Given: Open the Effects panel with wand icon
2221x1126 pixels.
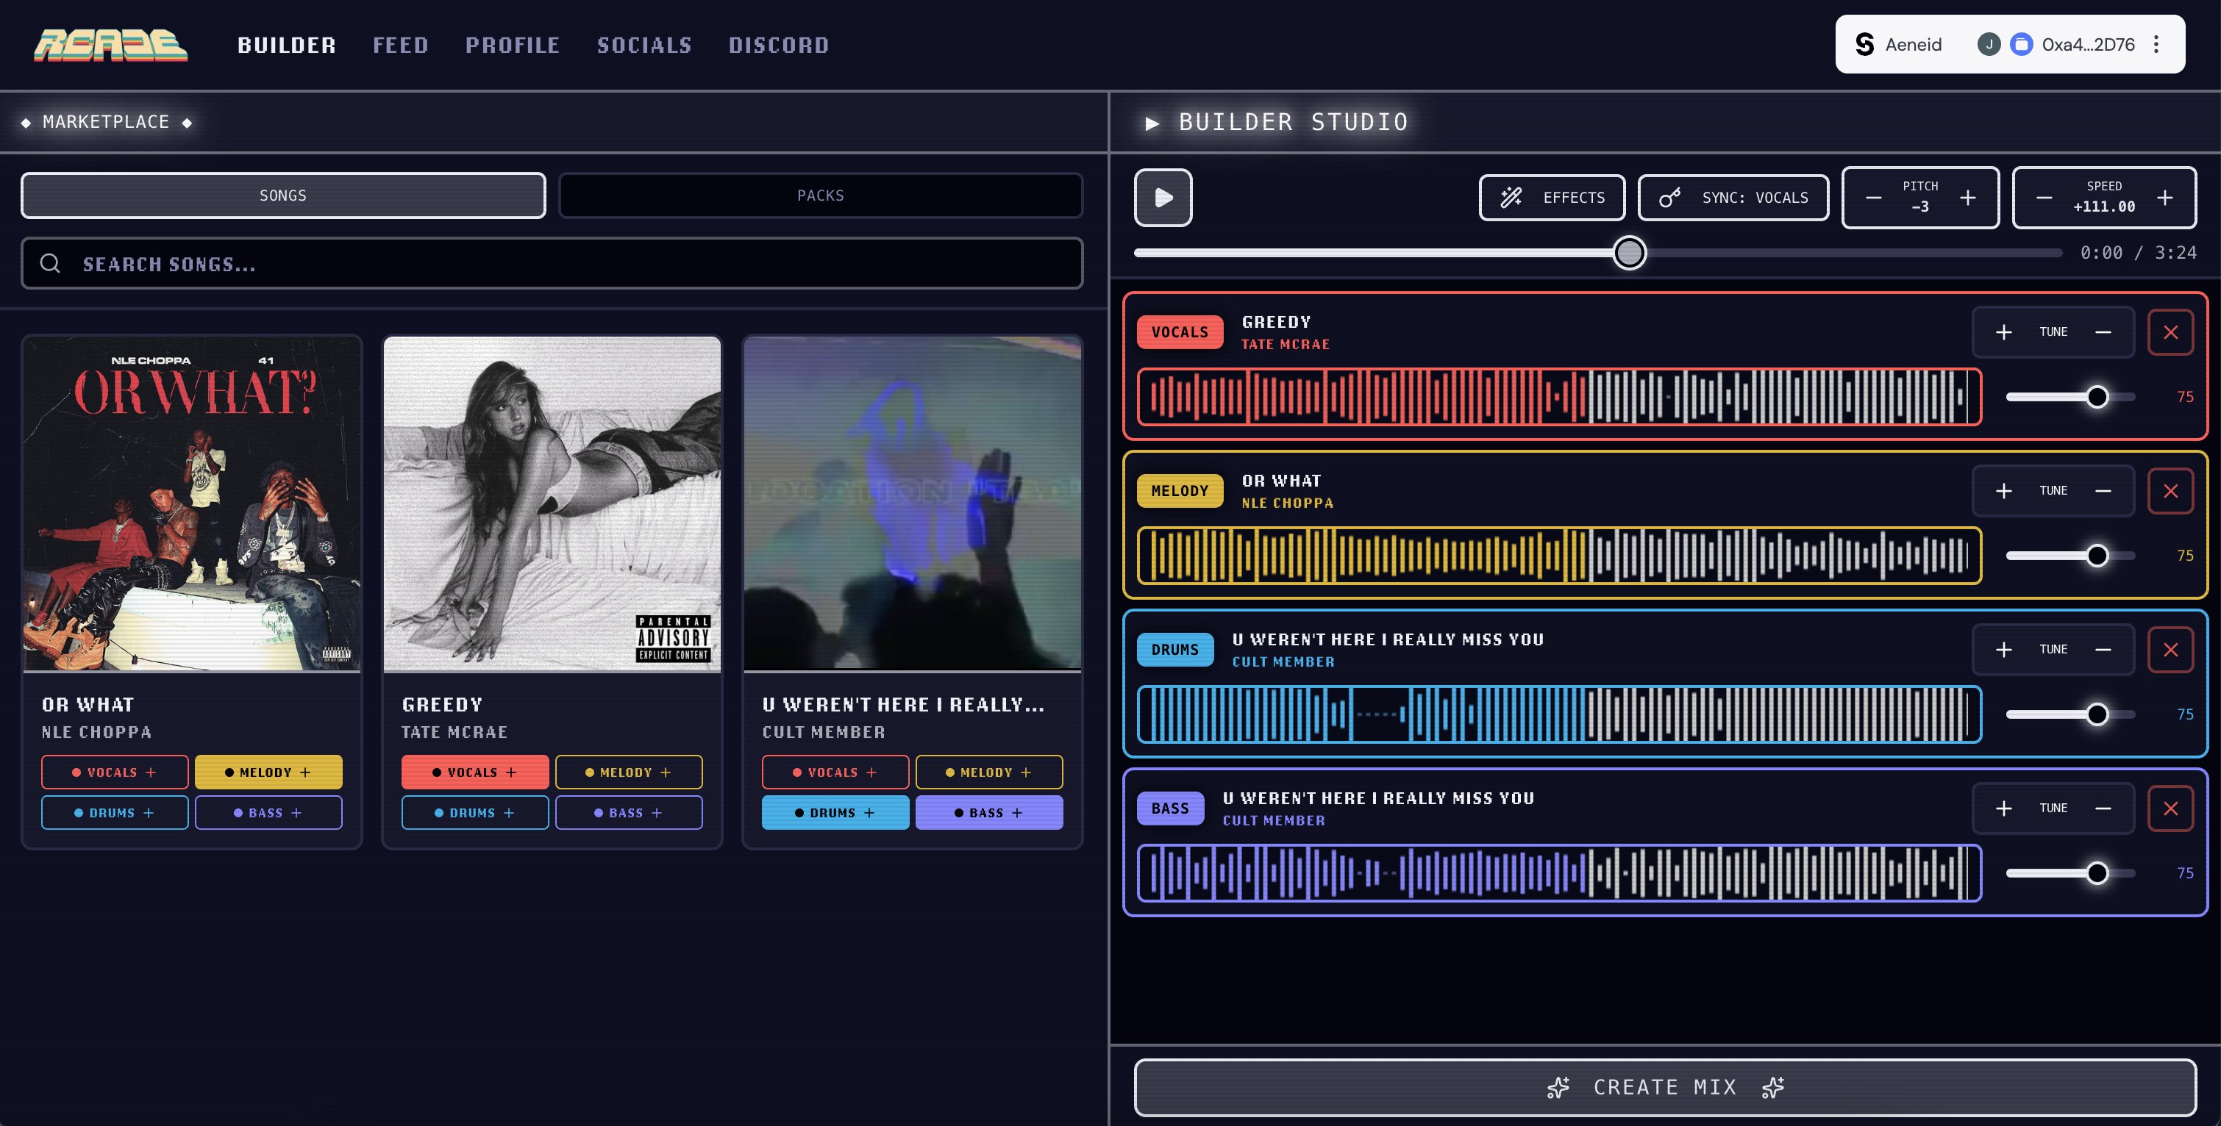Looking at the screenshot, I should 1551,197.
